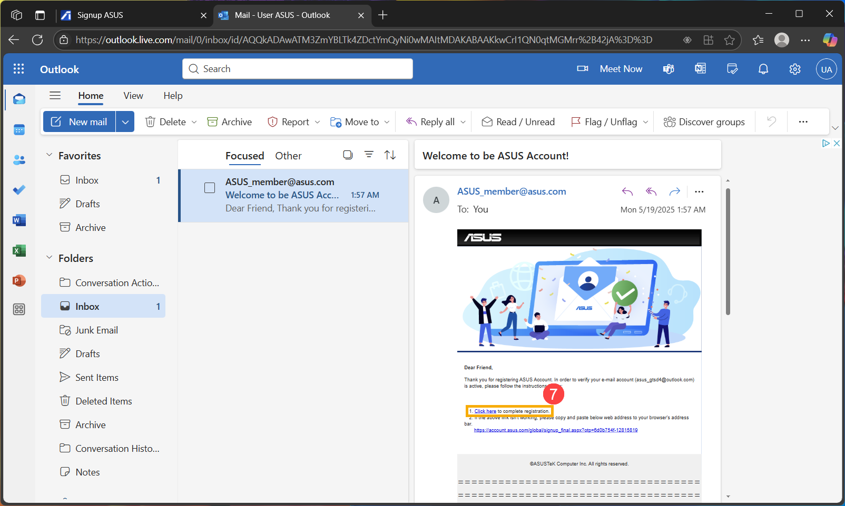Click sender ASUS_member@asus.com in reading pane
Image resolution: width=845 pixels, height=506 pixels.
pyautogui.click(x=512, y=191)
